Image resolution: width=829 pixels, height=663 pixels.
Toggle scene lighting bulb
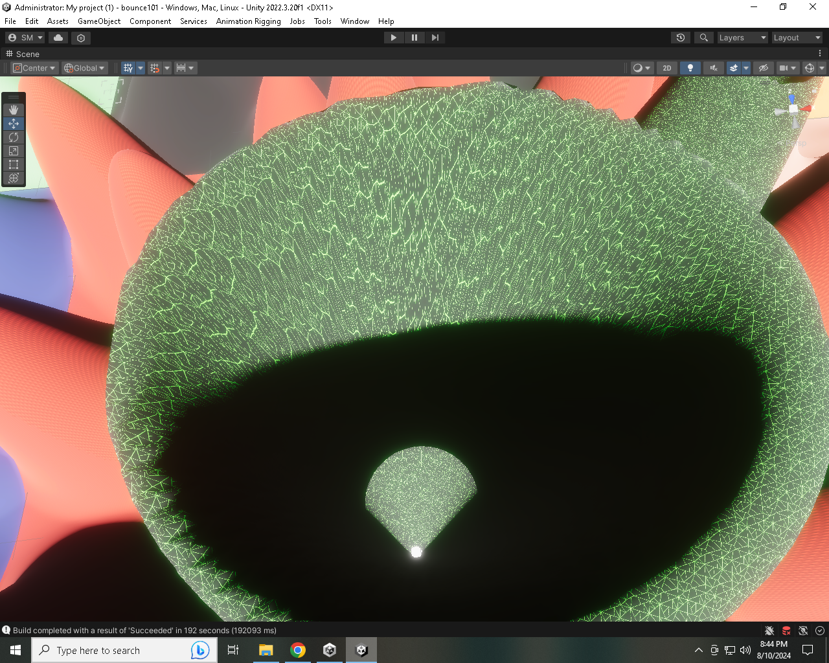(690, 68)
